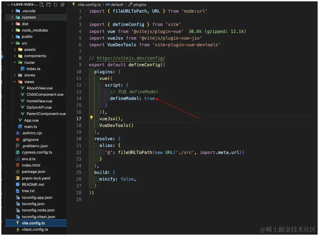Viewport: 319px width, 236px height.
Task: Click the file icon of tree.txt
Action: pos(18,191)
